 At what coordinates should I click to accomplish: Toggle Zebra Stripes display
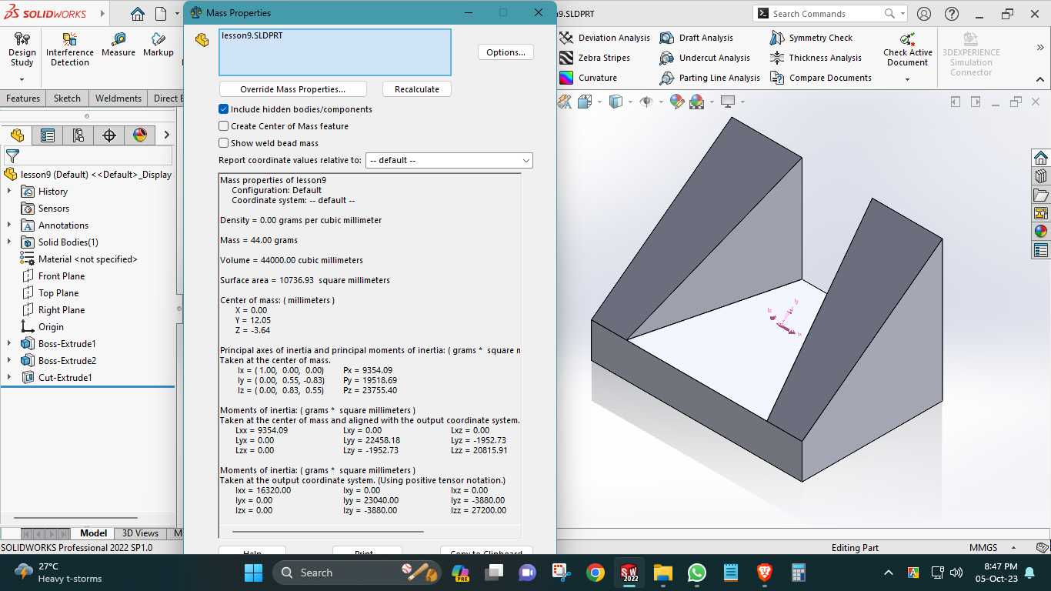pos(595,58)
